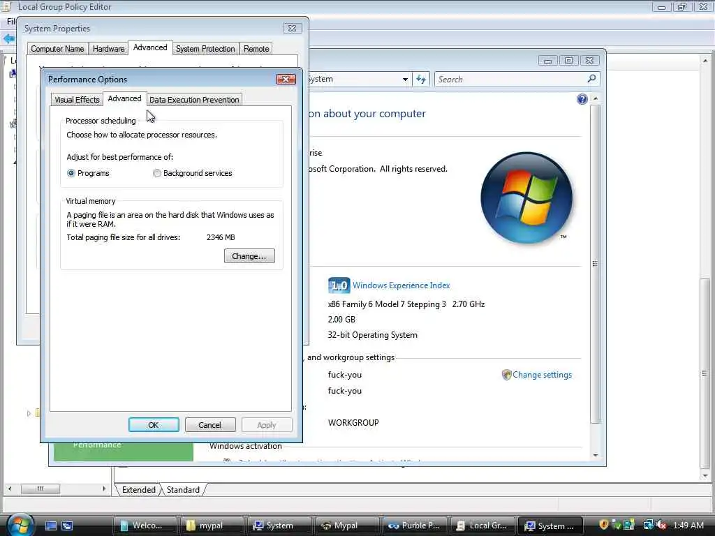The image size is (715, 536).
Task: Click the Group Policy Editor scroll up arrow
Action: (705, 60)
